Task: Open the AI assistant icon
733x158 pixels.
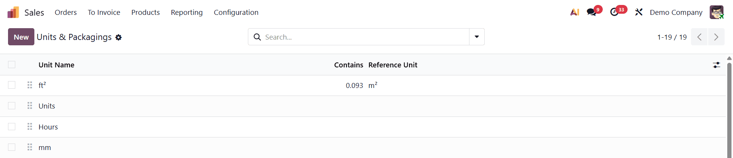Action: coord(574,12)
